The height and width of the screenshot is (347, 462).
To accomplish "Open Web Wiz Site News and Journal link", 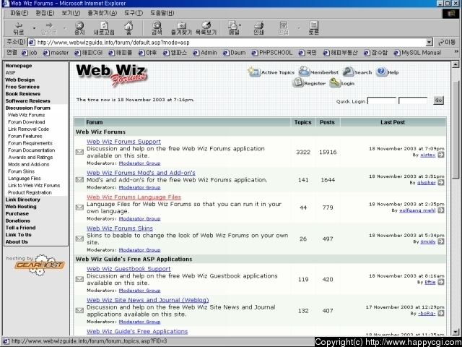I will [147, 300].
